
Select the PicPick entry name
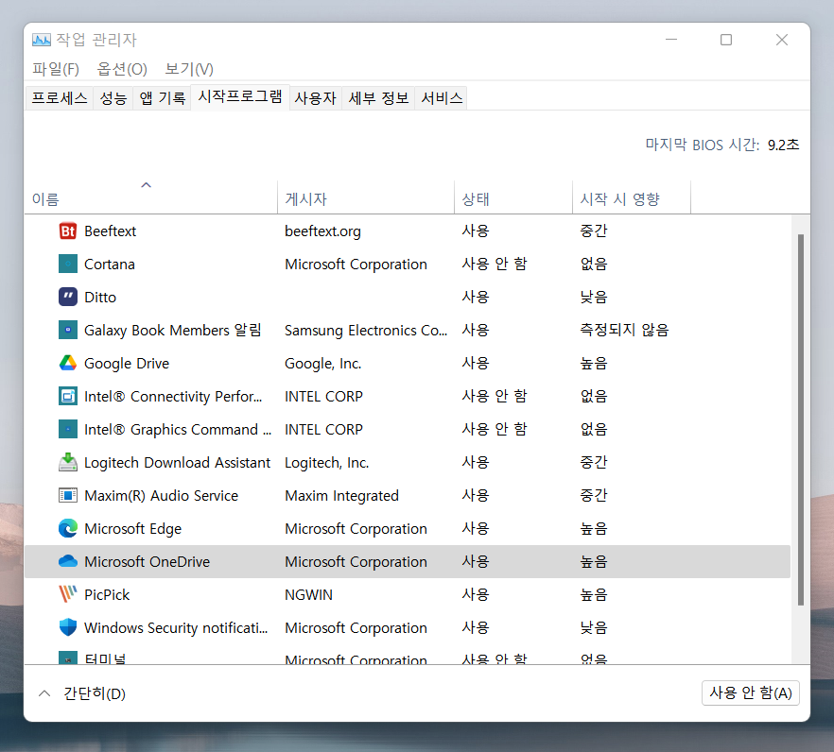[x=107, y=594]
